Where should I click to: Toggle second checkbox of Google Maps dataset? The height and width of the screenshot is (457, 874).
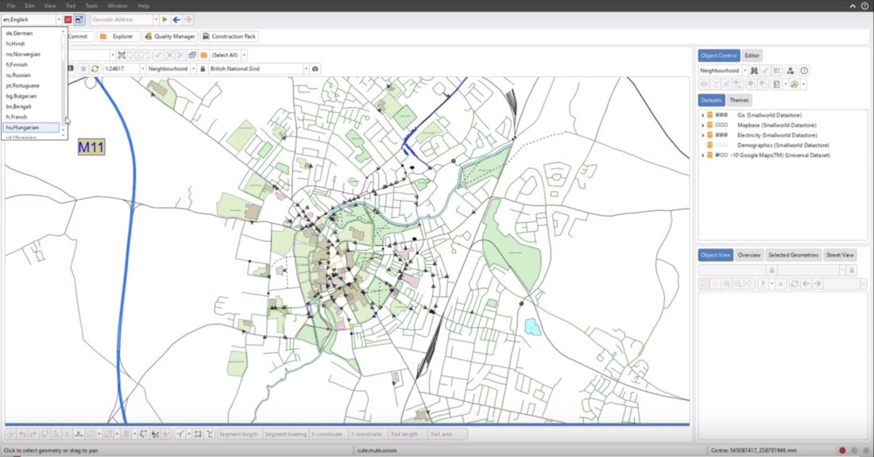pyautogui.click(x=721, y=156)
